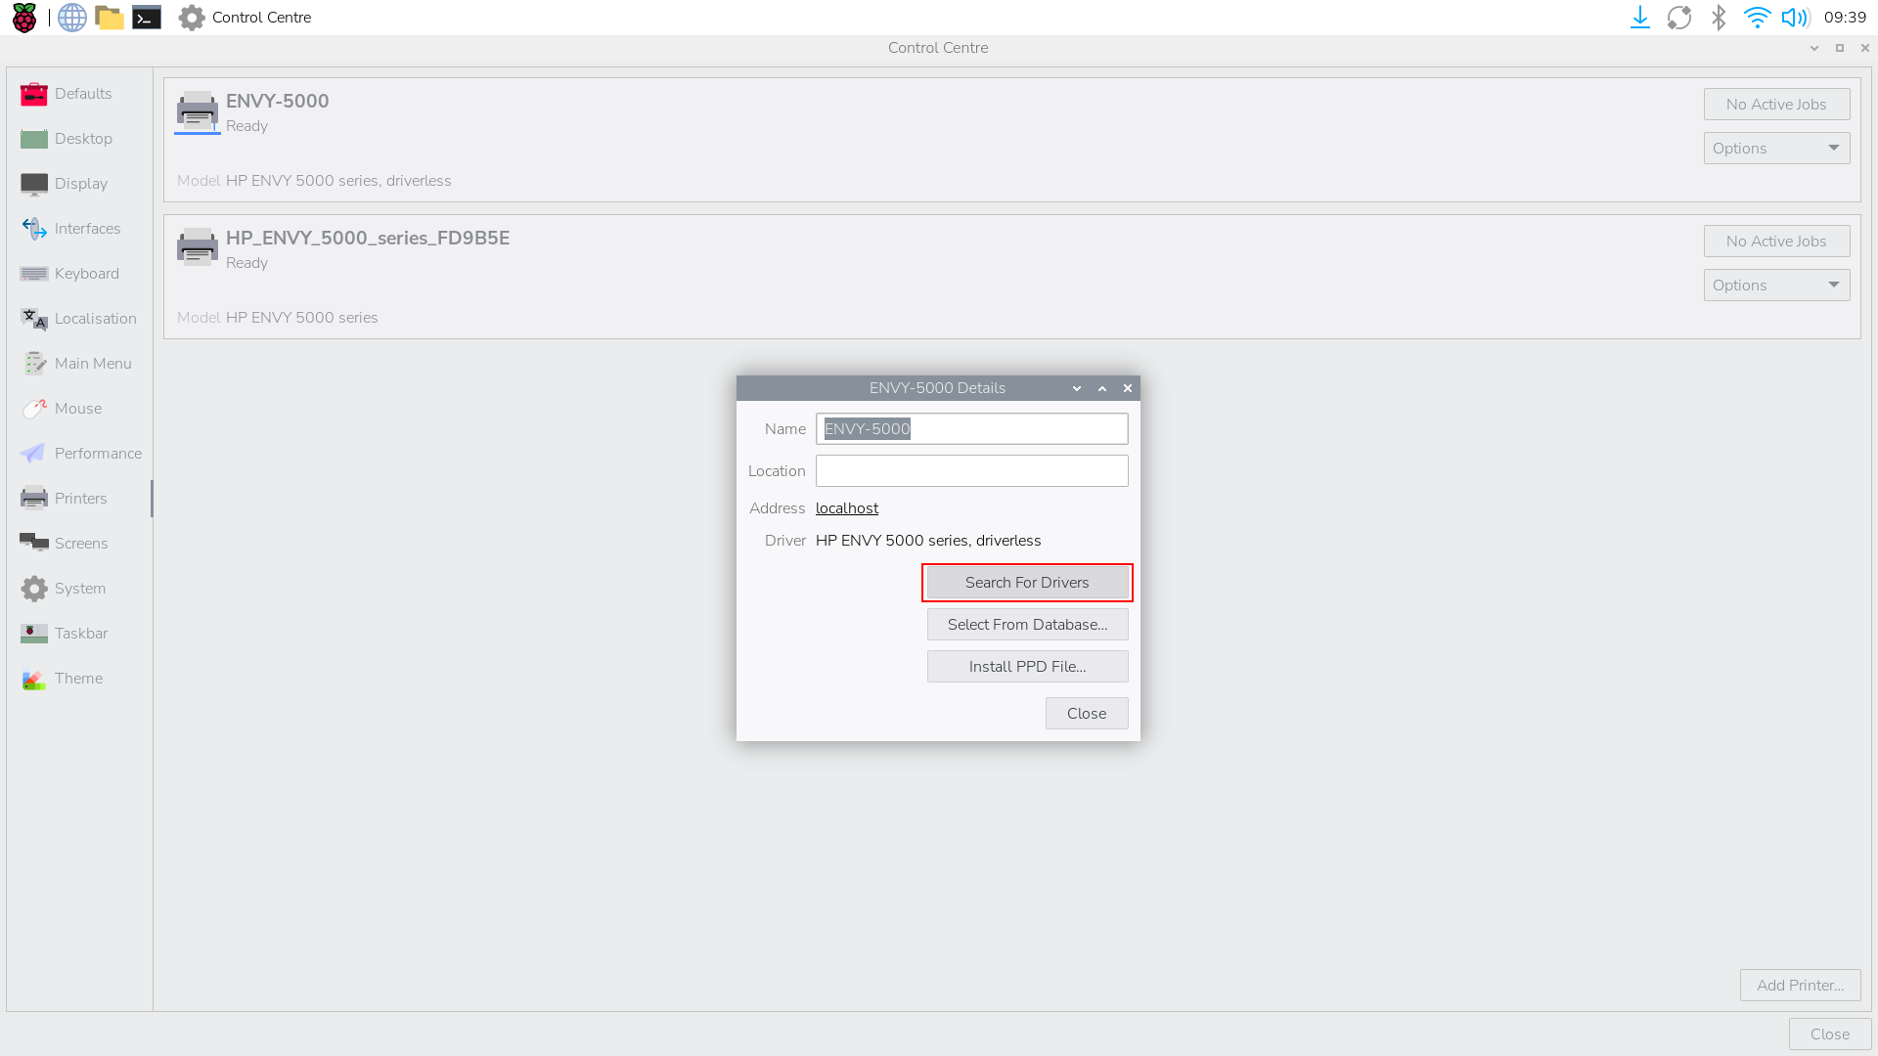The image size is (1878, 1056).
Task: Switch to the Display tab label
Action: (81, 184)
